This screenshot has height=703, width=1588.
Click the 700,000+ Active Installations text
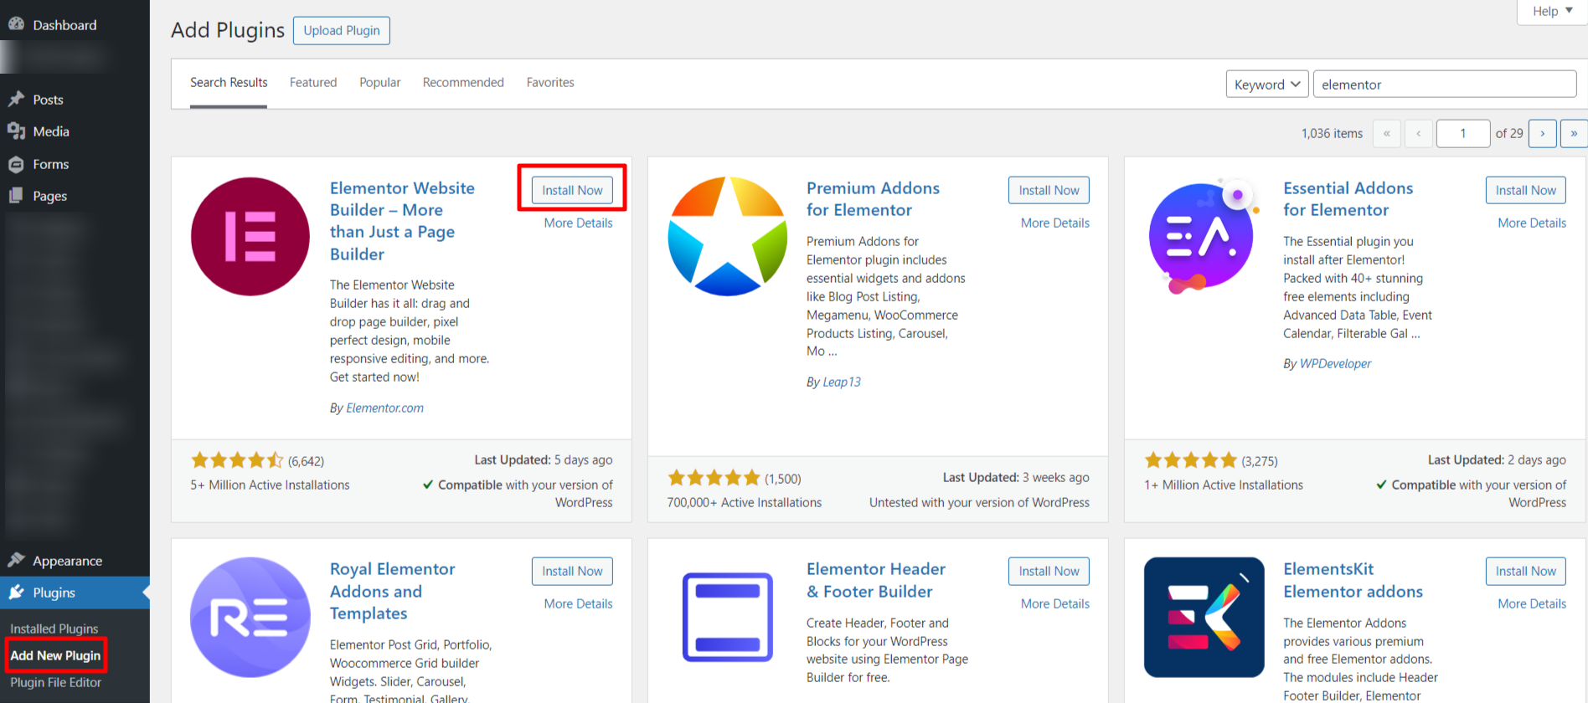[x=744, y=502]
